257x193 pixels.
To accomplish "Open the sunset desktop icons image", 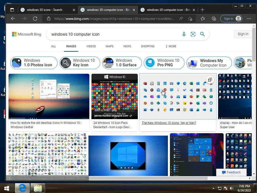I will click(x=49, y=96).
